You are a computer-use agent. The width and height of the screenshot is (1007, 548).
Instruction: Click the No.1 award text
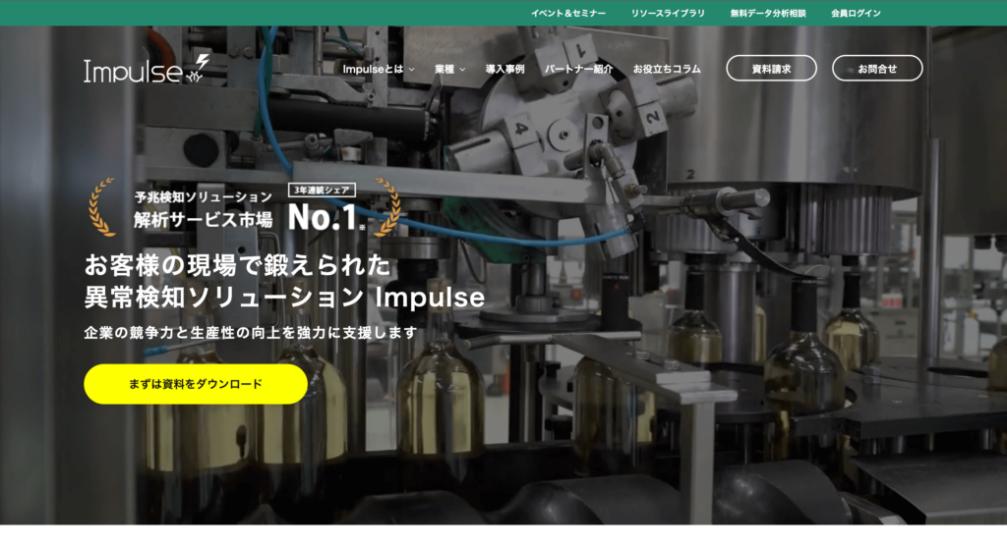pyautogui.click(x=323, y=218)
